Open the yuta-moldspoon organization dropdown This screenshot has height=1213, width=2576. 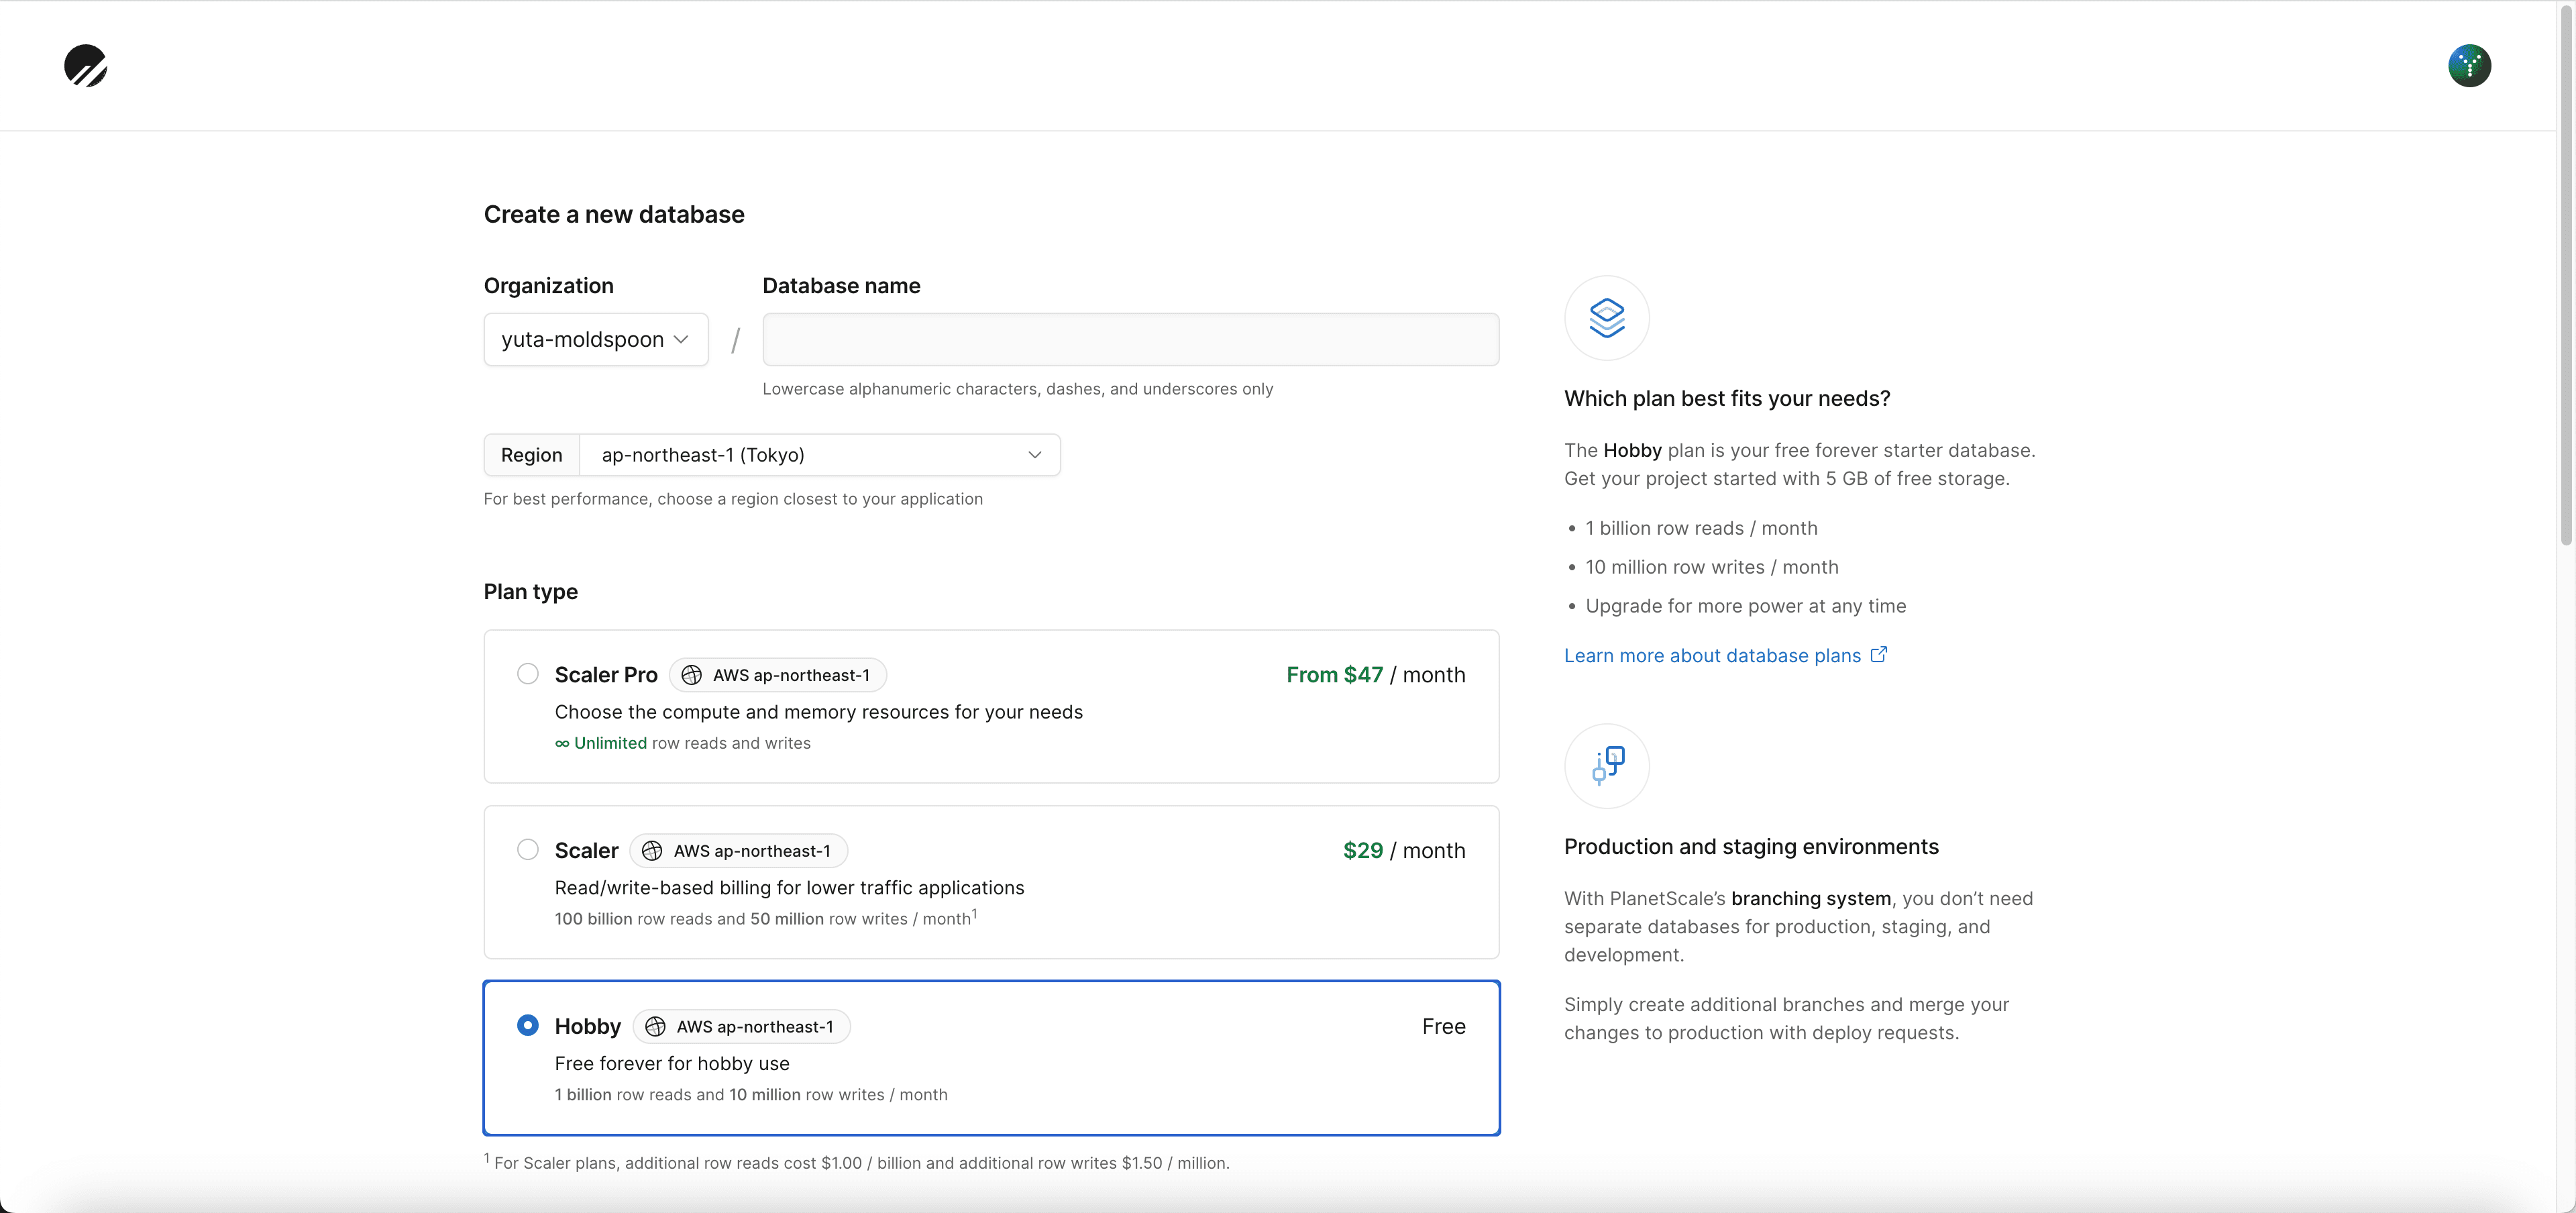(x=596, y=339)
